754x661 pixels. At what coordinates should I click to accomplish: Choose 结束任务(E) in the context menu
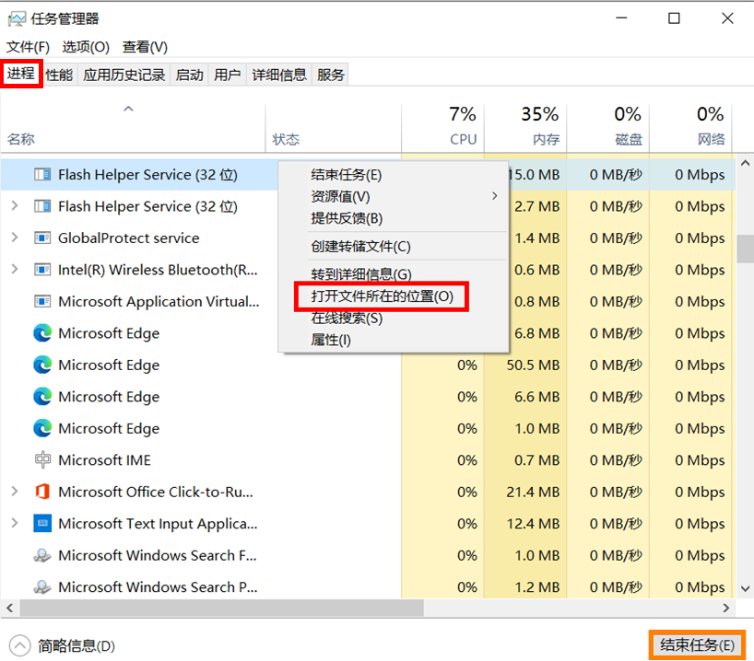[347, 175]
